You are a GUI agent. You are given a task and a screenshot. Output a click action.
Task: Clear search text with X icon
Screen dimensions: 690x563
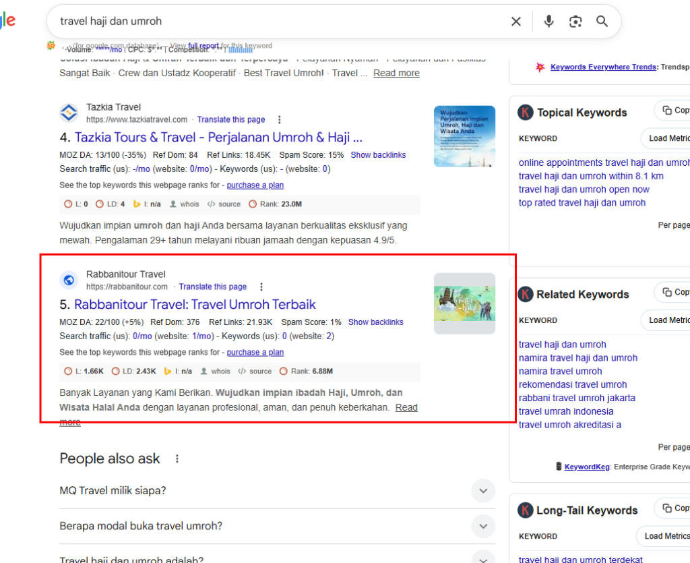[x=516, y=22]
